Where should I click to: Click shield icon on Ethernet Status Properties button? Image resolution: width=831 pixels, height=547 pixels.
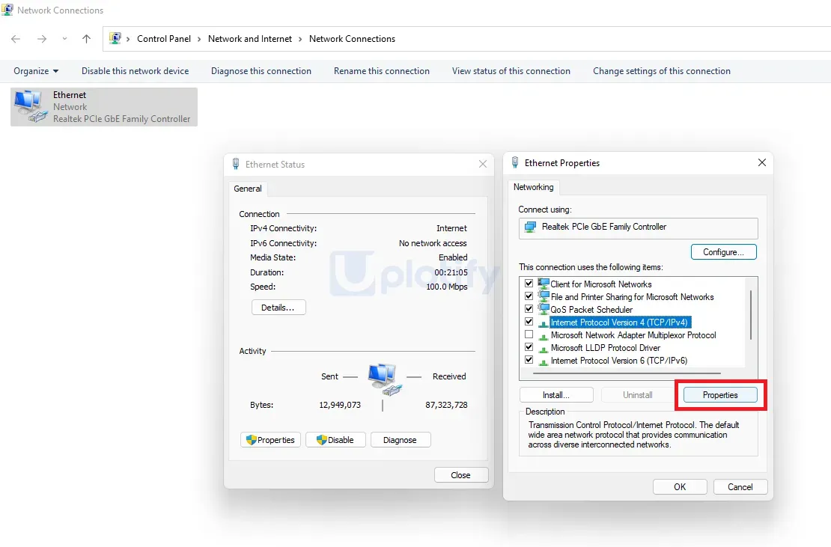(x=252, y=440)
